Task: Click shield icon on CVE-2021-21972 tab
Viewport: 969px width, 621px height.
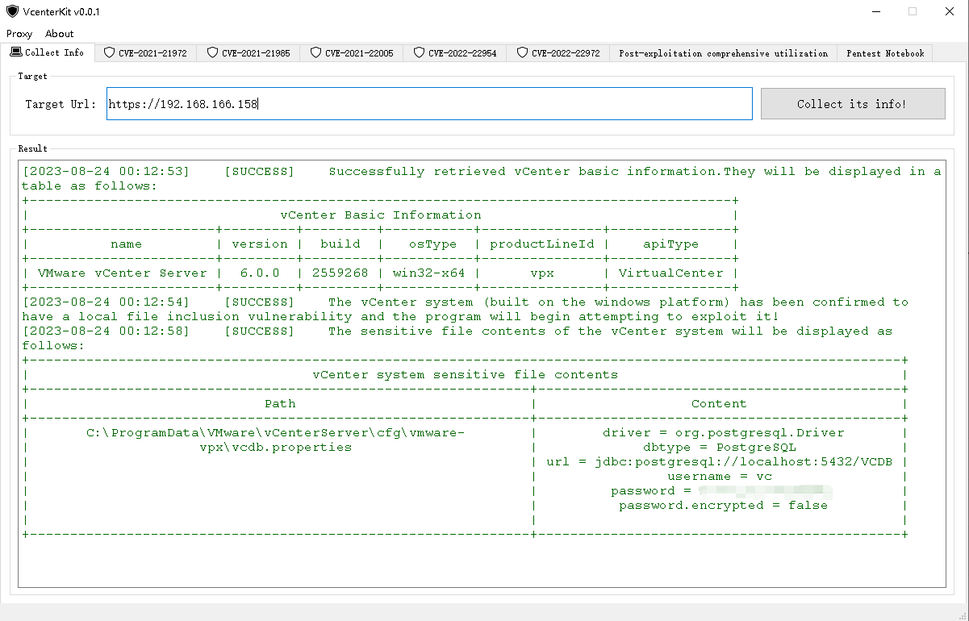Action: click(110, 53)
